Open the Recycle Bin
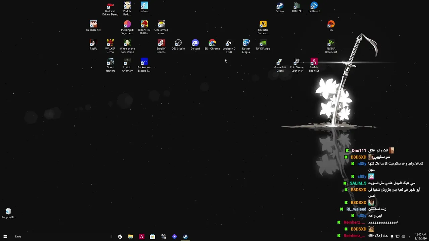The image size is (429, 241). pos(8,213)
